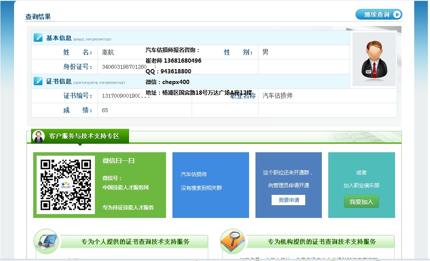430x261 pixels.
Task: Click the score value 65
Action: [105, 110]
